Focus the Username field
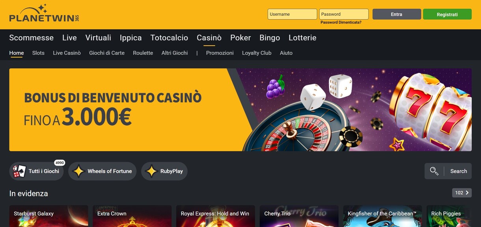Screen dimensions: 481x227 click(x=292, y=14)
